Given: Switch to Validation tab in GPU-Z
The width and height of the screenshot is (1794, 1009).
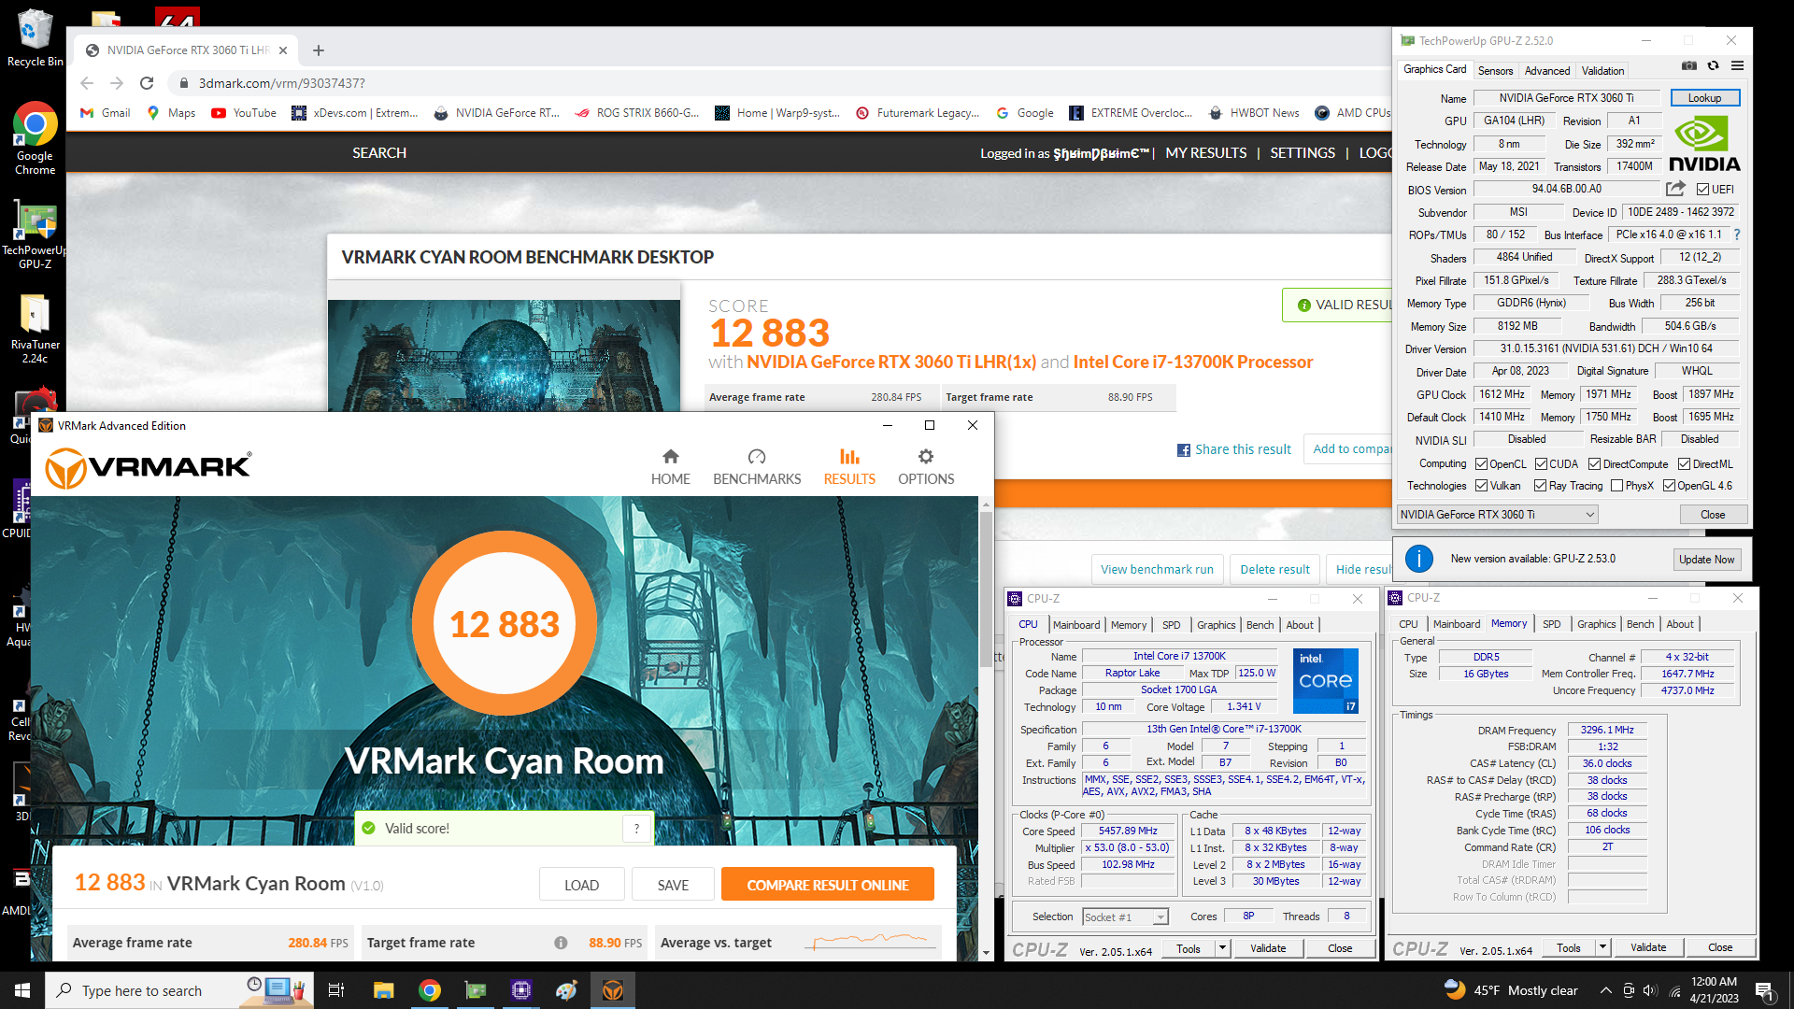Looking at the screenshot, I should (1602, 71).
